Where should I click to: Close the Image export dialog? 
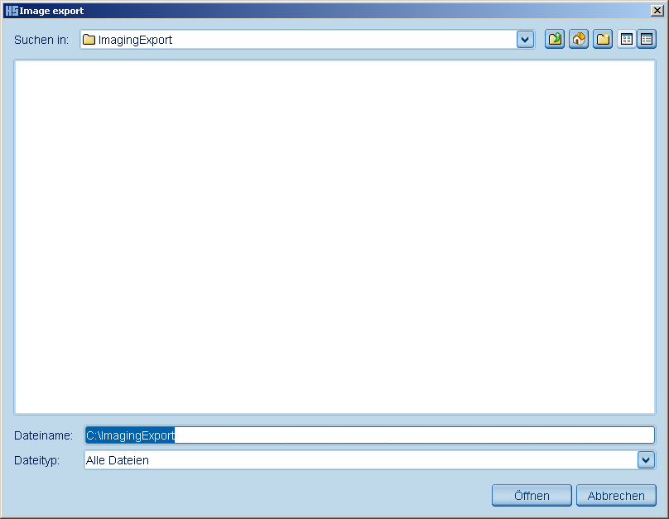click(x=656, y=11)
